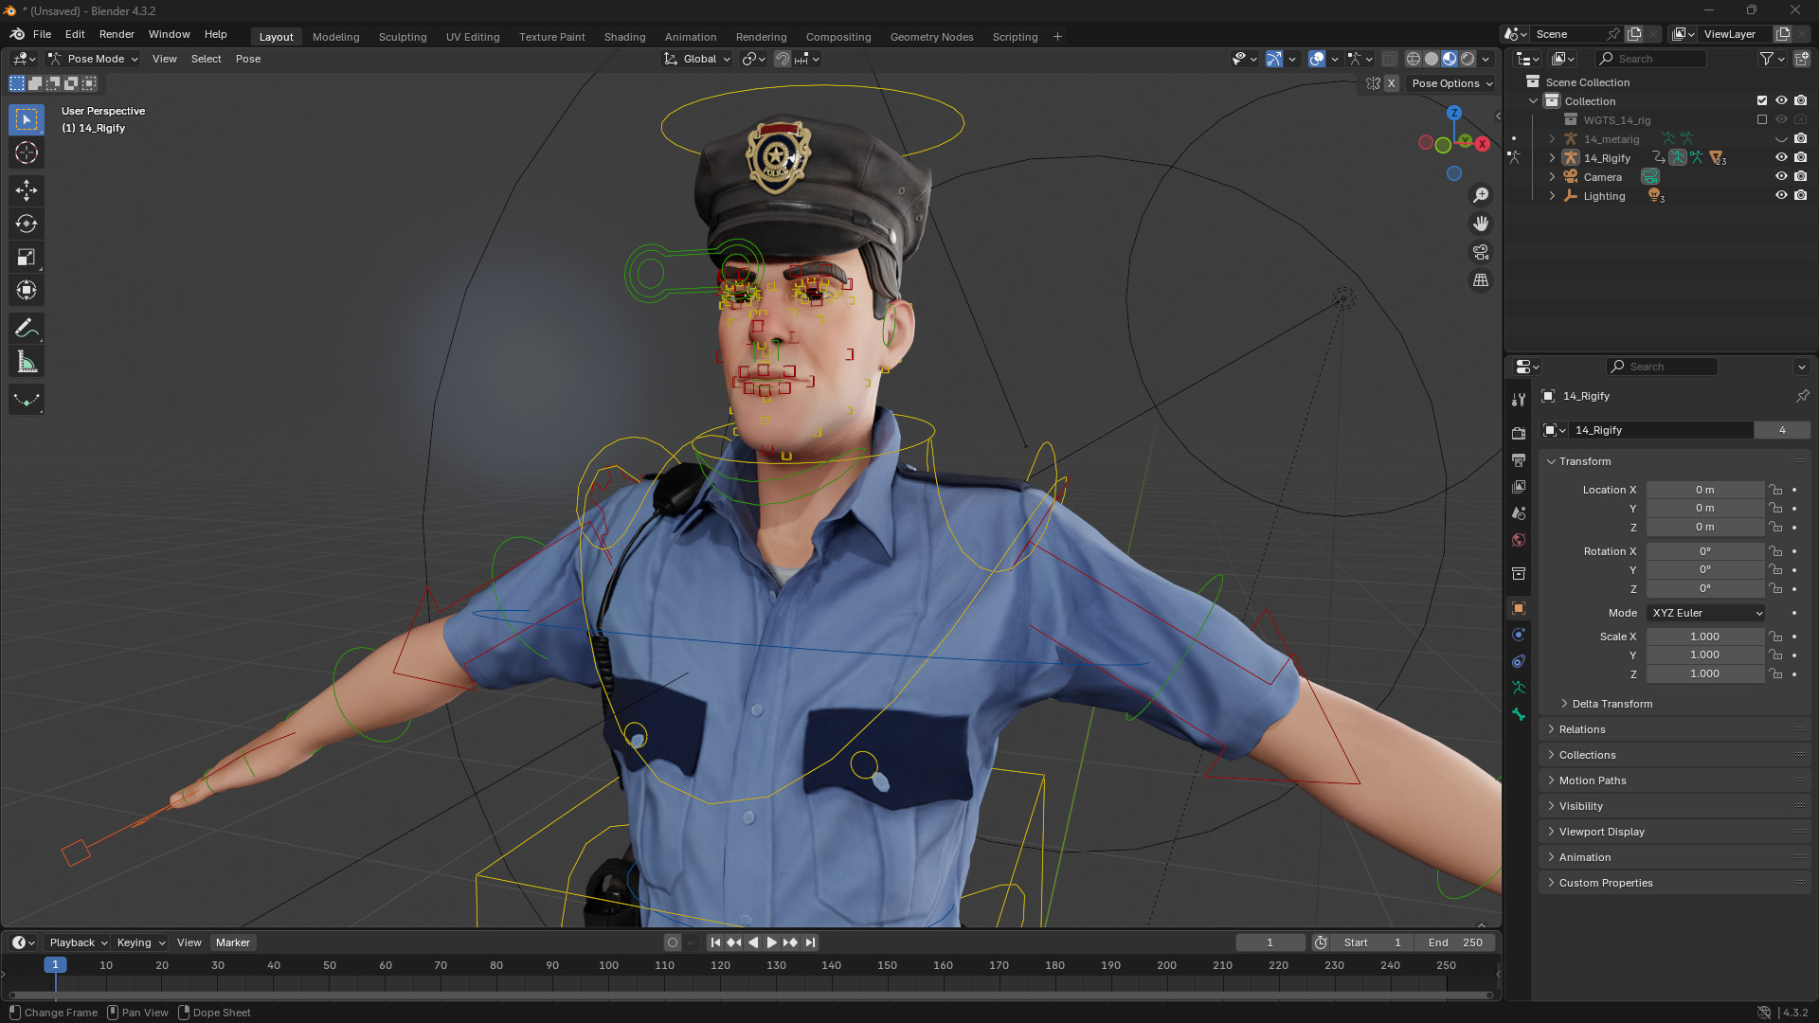Jump to the end frame button

(810, 942)
